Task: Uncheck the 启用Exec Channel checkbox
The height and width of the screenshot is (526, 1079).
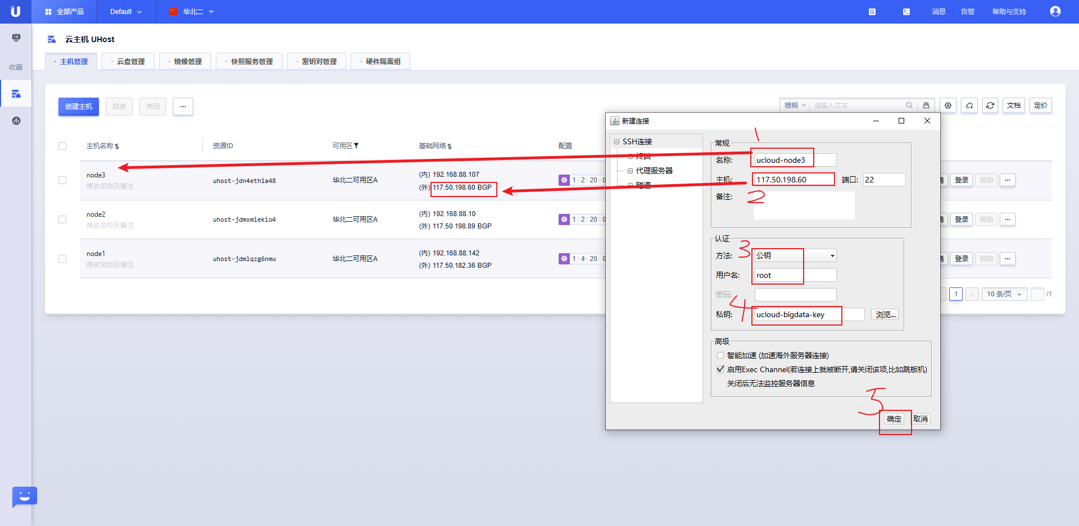Action: point(720,369)
